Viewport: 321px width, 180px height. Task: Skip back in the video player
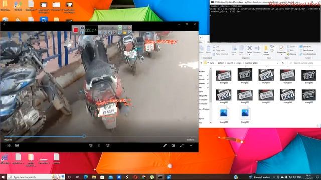91,145
